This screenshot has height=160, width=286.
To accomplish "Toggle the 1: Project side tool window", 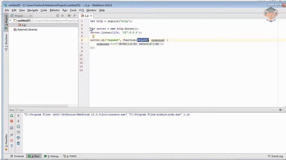I will tap(6, 22).
